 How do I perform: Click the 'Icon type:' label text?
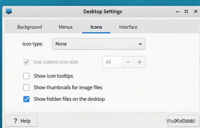(x=33, y=44)
